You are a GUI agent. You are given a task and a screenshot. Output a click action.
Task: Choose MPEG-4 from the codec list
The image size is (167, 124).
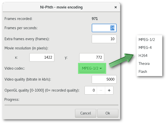click(x=145, y=48)
